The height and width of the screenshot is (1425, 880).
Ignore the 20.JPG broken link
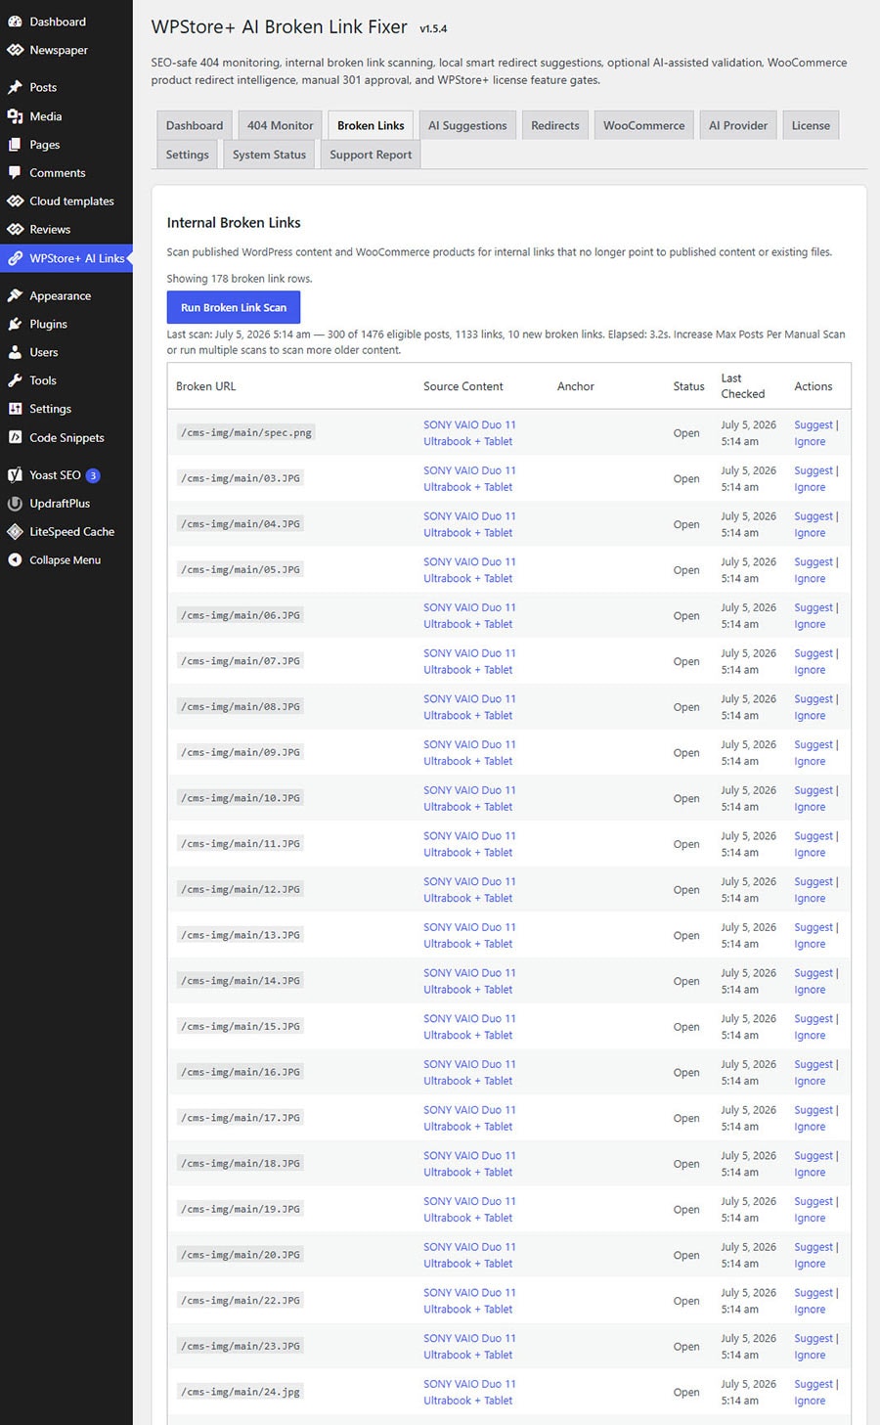[810, 1264]
